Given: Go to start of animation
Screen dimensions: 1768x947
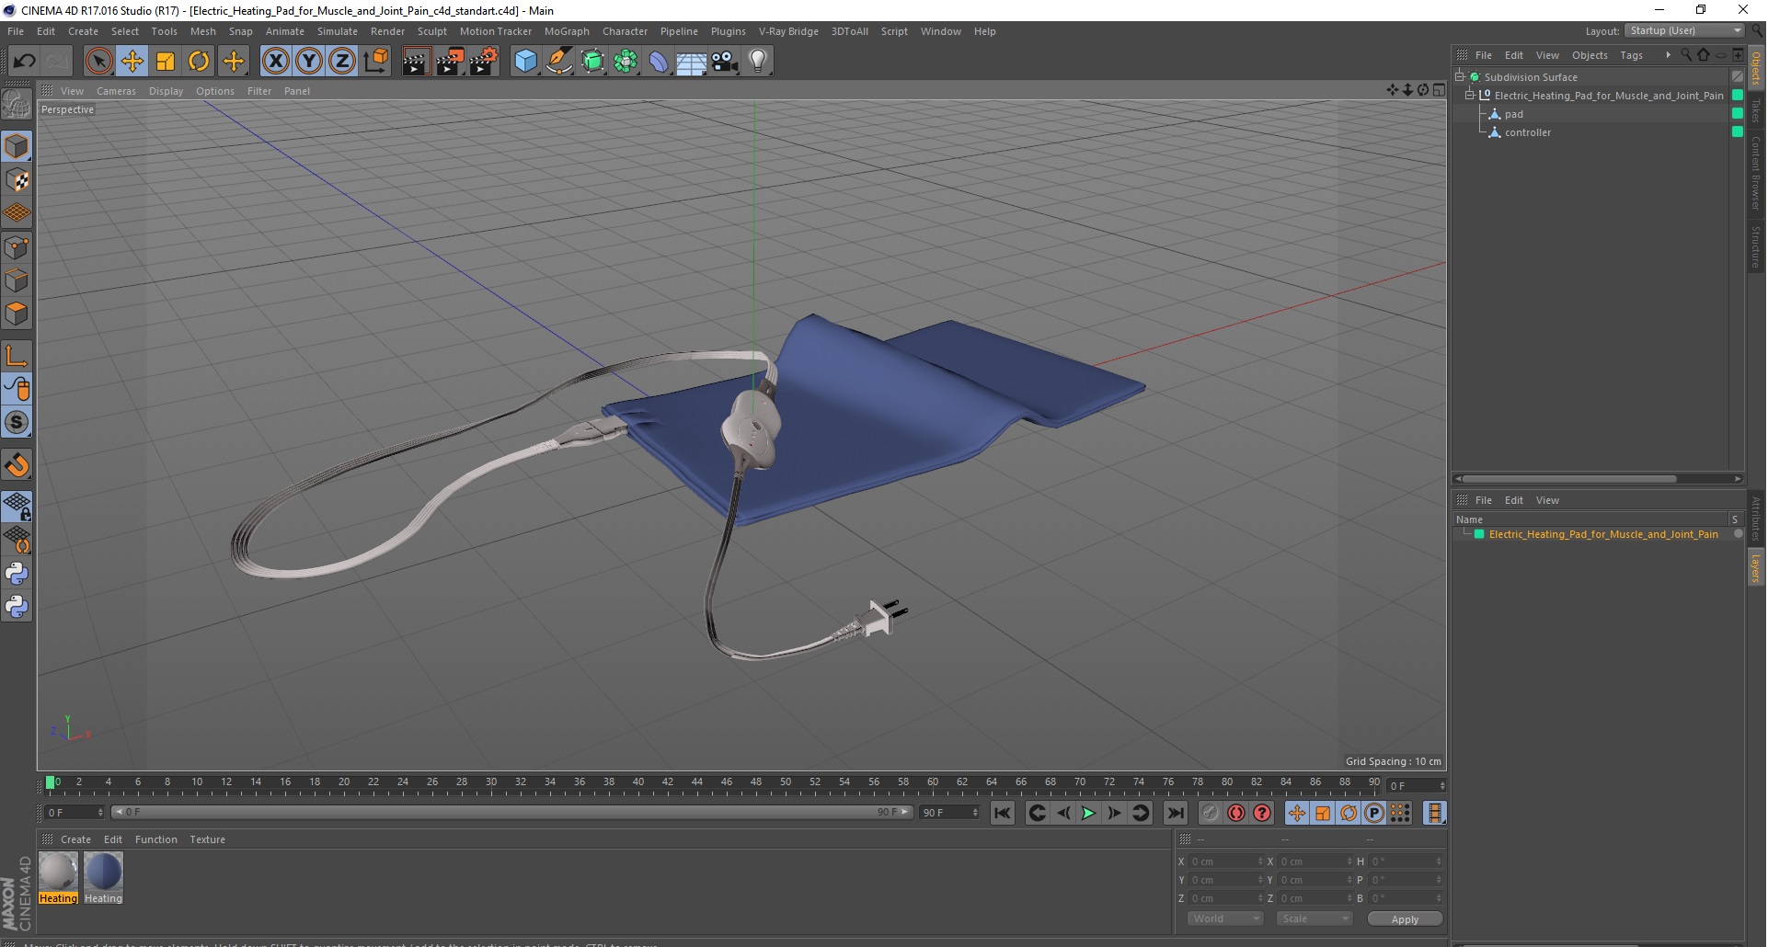Looking at the screenshot, I should [x=1003, y=813].
